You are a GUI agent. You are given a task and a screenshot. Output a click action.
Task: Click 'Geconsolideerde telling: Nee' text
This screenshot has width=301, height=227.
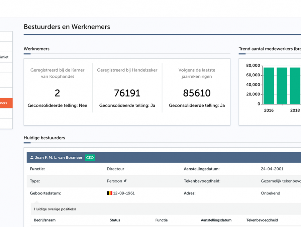58,105
